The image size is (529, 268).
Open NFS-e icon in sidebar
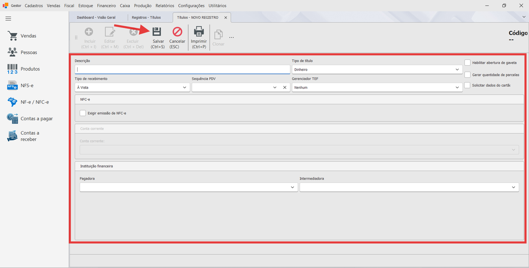tap(12, 86)
